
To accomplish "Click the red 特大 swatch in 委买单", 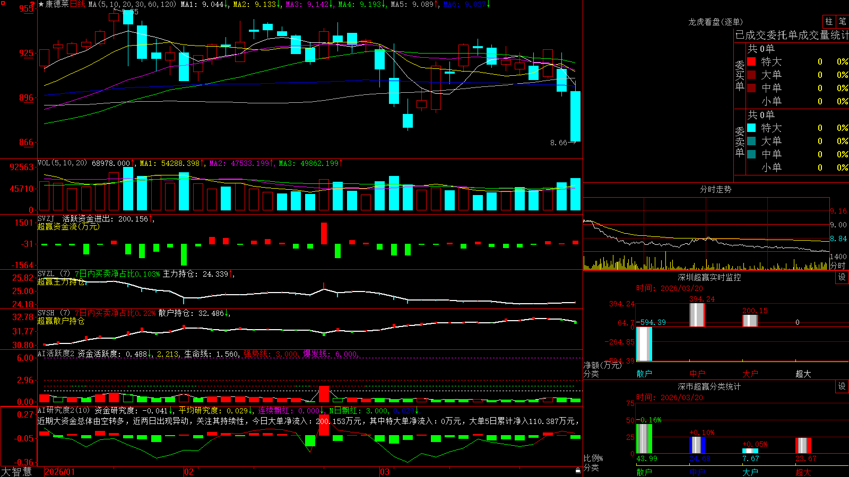I will coord(751,61).
